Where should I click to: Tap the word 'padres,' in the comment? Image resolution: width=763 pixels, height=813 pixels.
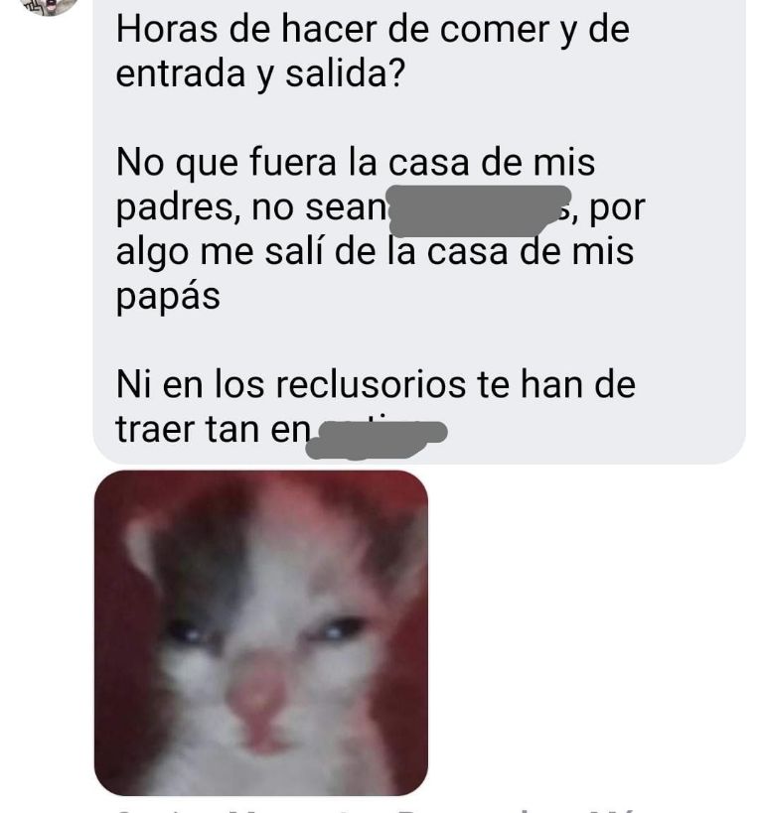point(178,208)
